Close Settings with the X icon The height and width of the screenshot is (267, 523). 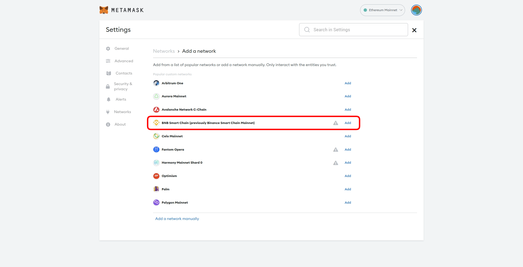(x=414, y=30)
